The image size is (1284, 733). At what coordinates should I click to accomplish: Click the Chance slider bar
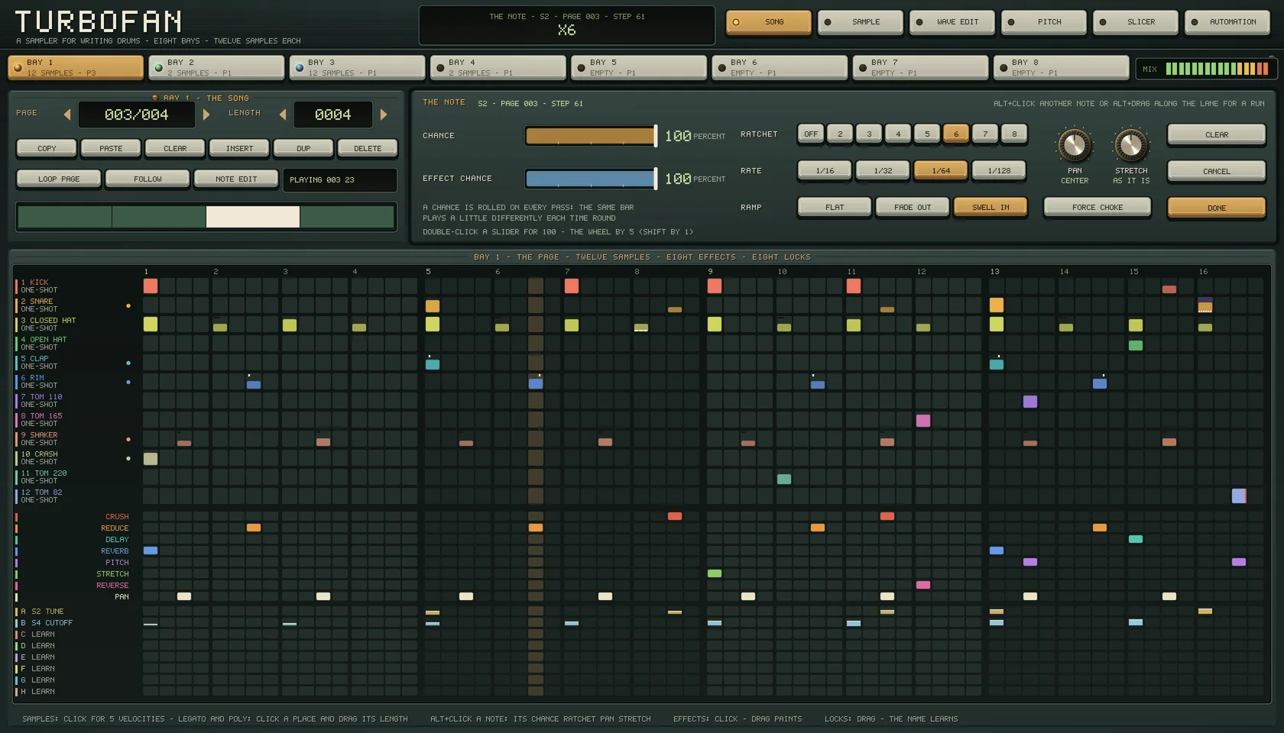pyautogui.click(x=590, y=136)
